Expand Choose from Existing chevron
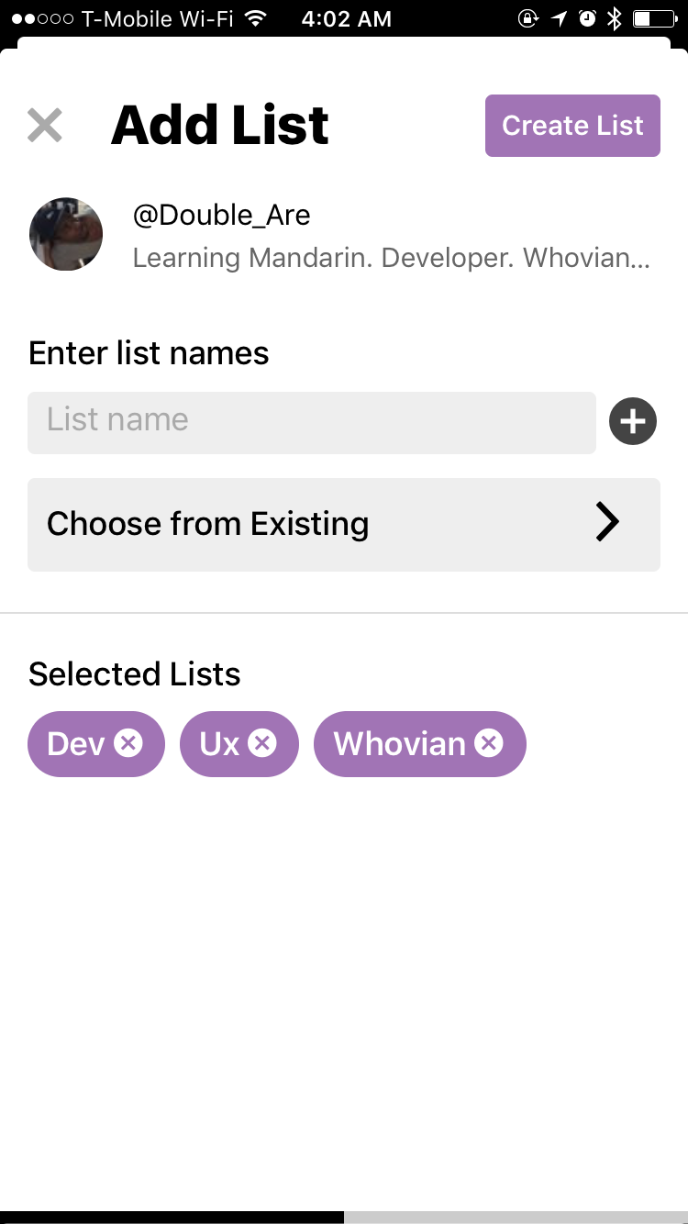 tap(607, 524)
